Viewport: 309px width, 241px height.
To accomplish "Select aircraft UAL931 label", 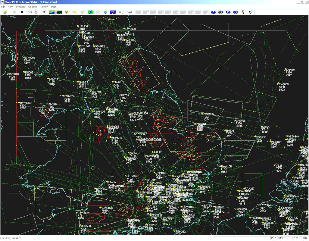I will pyautogui.click(x=83, y=27).
